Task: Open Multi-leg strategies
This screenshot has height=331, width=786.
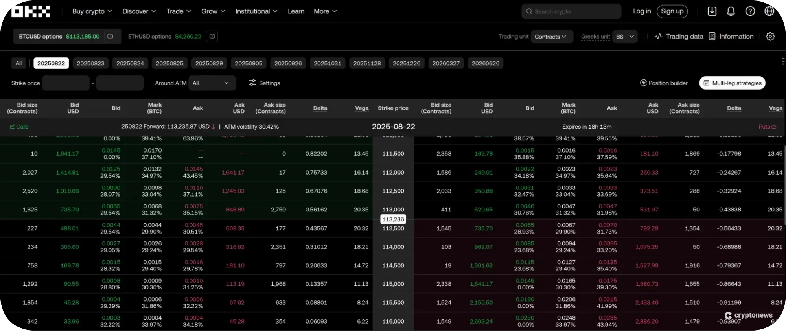Action: [732, 83]
